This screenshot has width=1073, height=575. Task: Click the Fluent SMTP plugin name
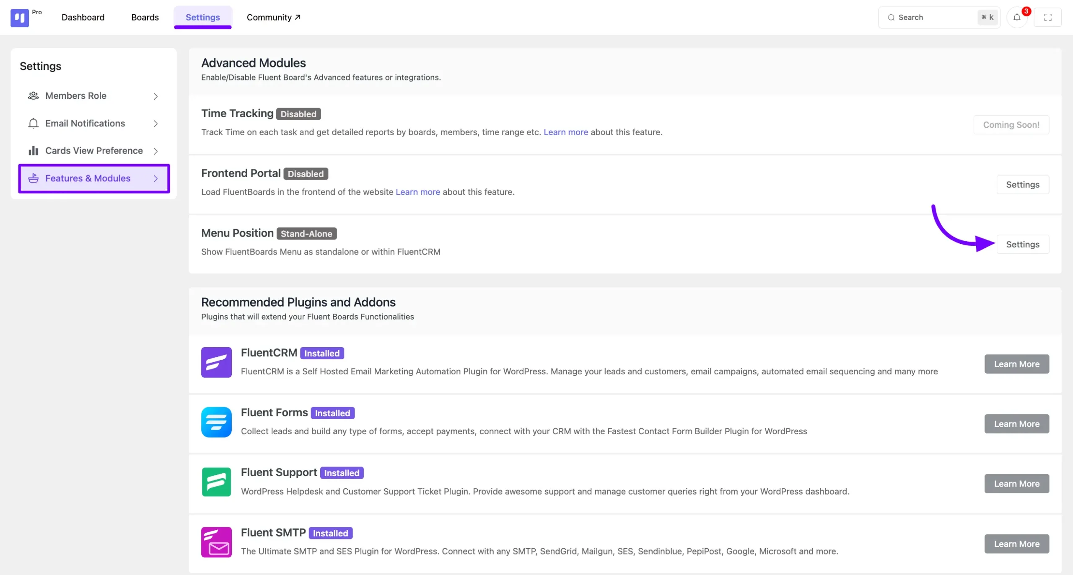pyautogui.click(x=273, y=533)
